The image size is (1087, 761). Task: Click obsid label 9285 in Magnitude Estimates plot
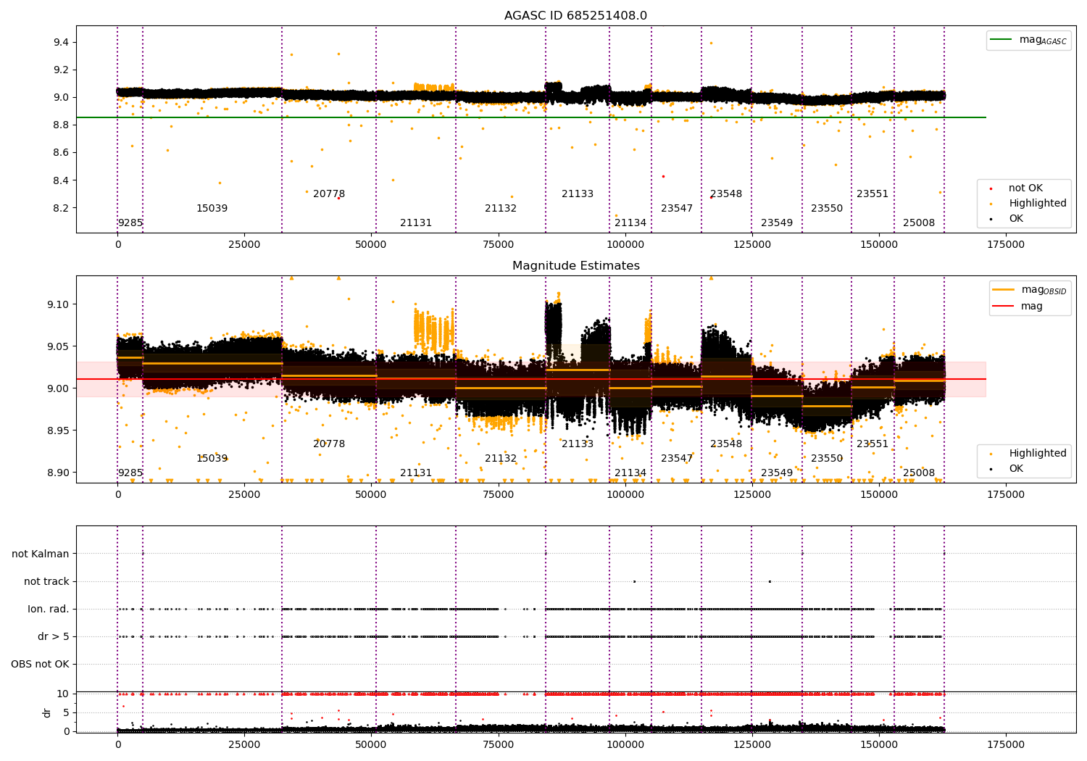click(x=130, y=473)
